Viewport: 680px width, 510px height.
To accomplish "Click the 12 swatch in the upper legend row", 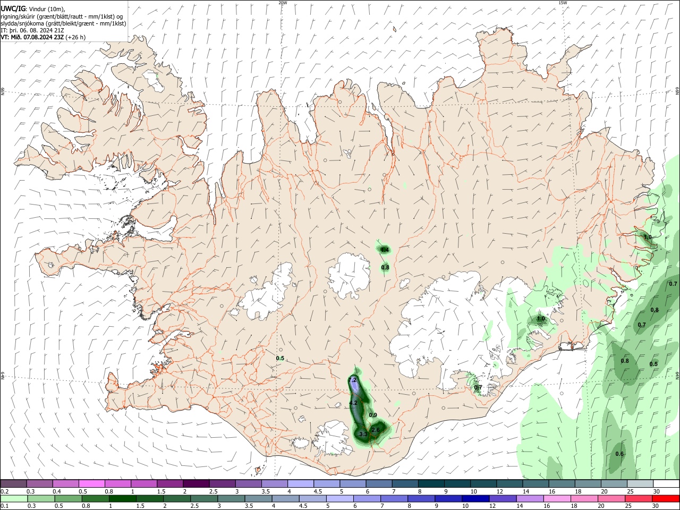I will tap(509, 483).
